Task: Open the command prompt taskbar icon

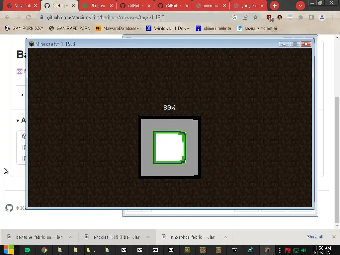Action: pyautogui.click(x=235, y=250)
